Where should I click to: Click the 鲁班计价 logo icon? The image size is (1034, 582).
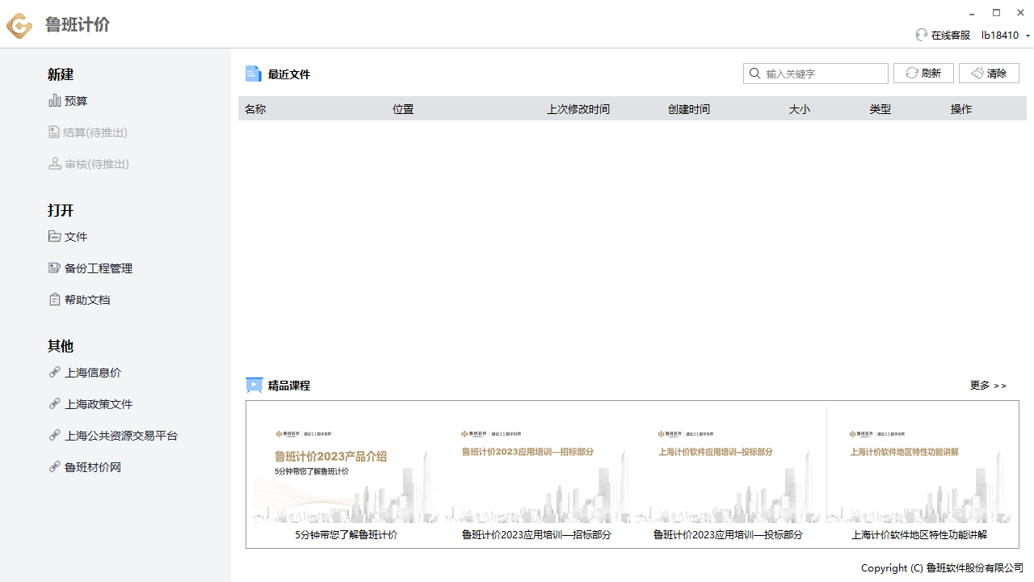point(19,25)
